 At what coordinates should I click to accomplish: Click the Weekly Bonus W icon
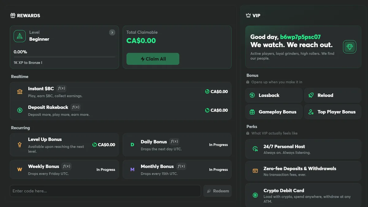coord(20,169)
